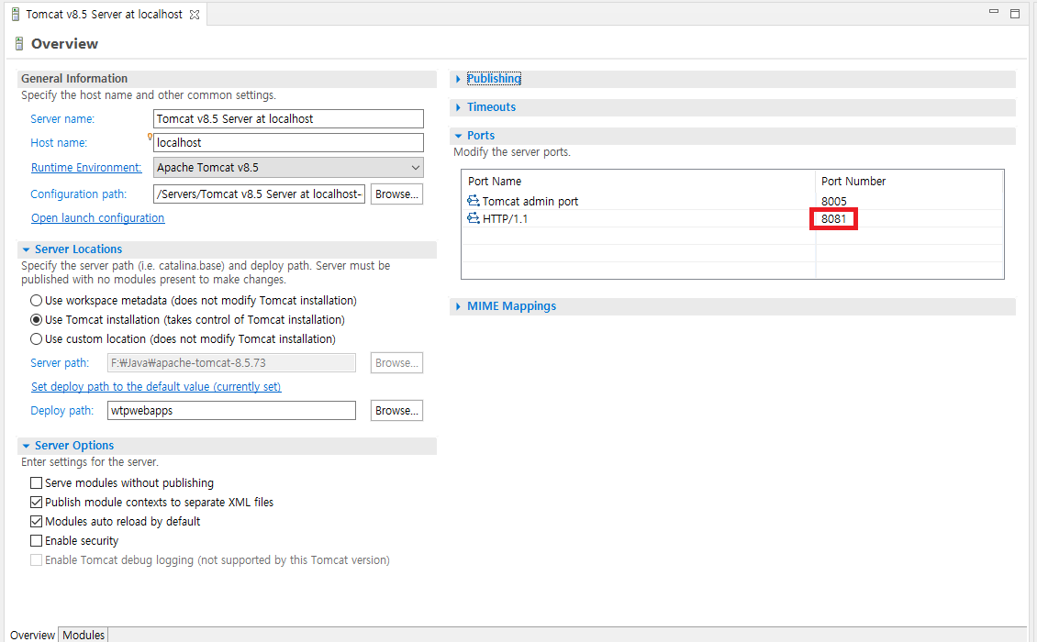The image size is (1037, 642).
Task: Click HTTP/1.1 port number 8081
Action: click(x=833, y=219)
